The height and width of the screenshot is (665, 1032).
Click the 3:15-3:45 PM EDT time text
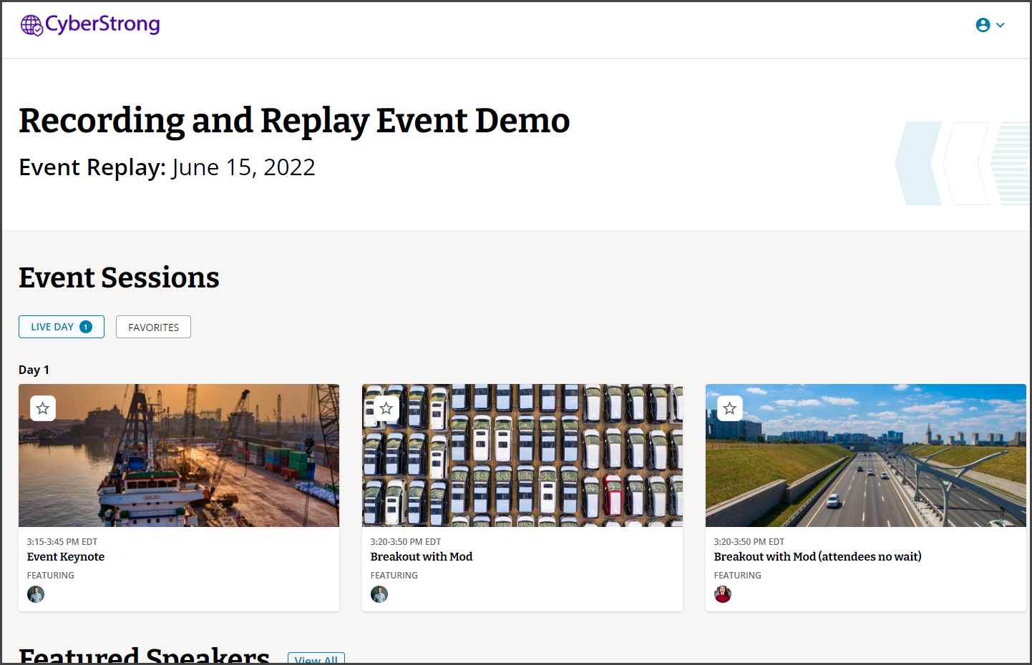pos(62,542)
